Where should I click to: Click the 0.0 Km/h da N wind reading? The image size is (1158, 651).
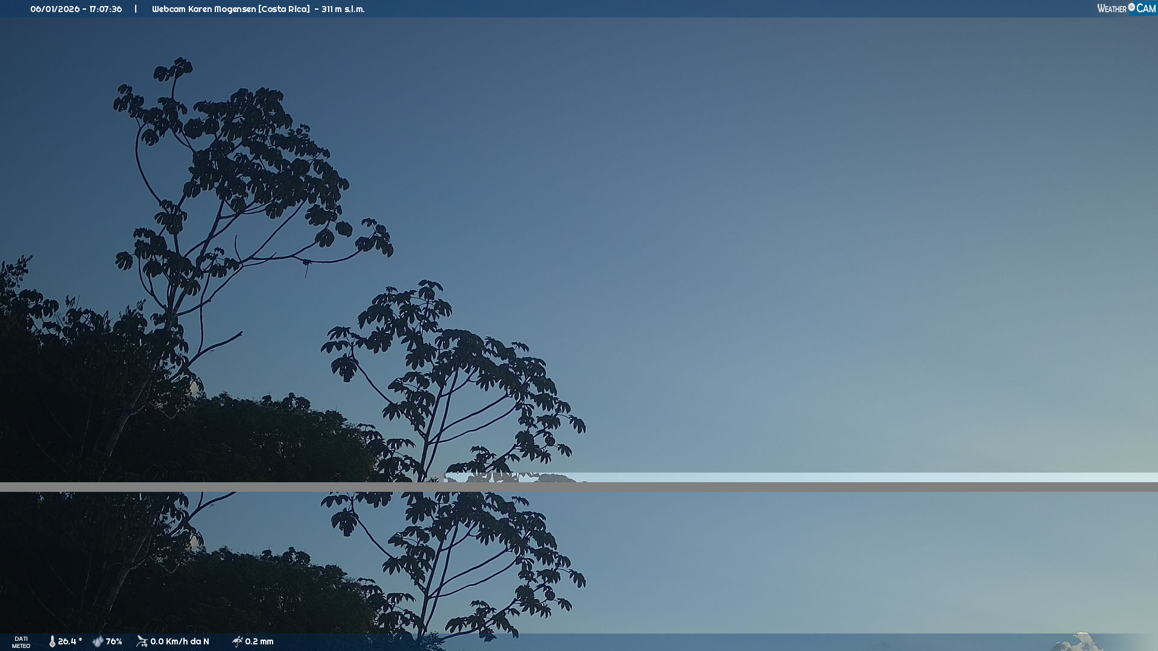point(180,641)
